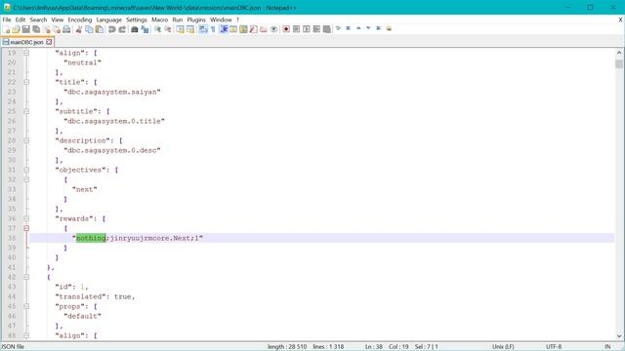
Task: Create a new file with the New icon
Action: click(7, 29)
